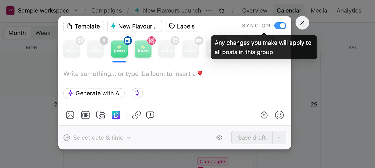Add a first comment to post
The image size is (375, 168).
pos(150,115)
